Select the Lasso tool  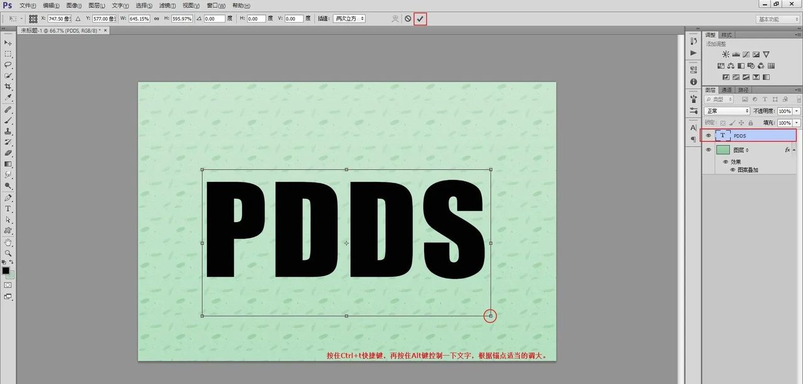[8, 65]
